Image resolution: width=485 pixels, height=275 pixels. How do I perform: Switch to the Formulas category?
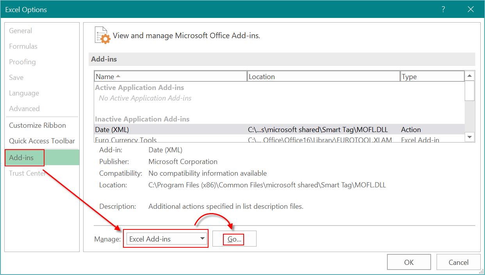coord(23,46)
